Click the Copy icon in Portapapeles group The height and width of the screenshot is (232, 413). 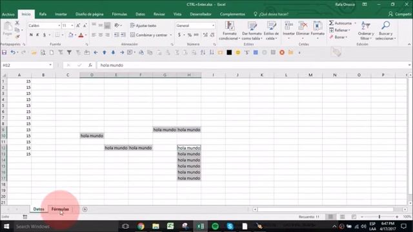(x=17, y=30)
